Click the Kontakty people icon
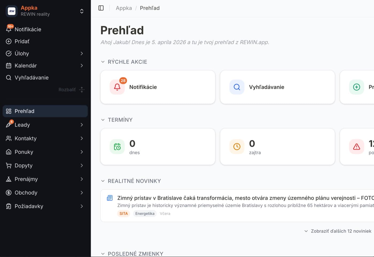 tap(9, 138)
